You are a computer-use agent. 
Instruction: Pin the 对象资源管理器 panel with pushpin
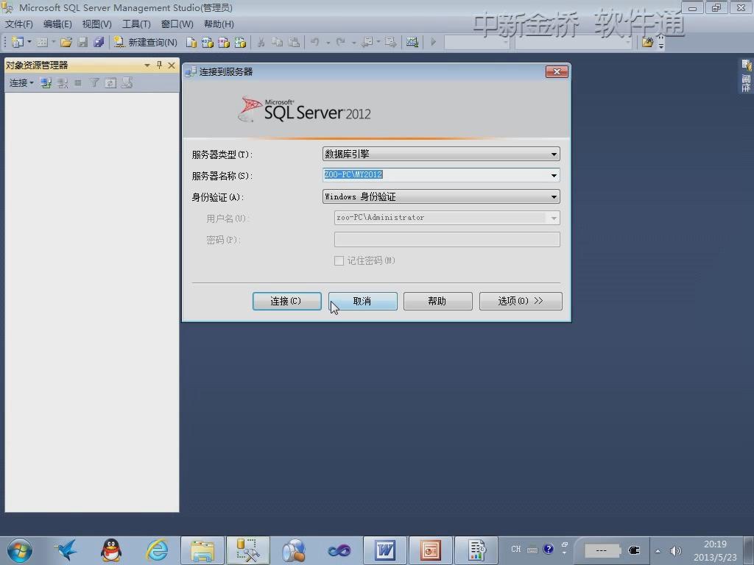coord(160,65)
